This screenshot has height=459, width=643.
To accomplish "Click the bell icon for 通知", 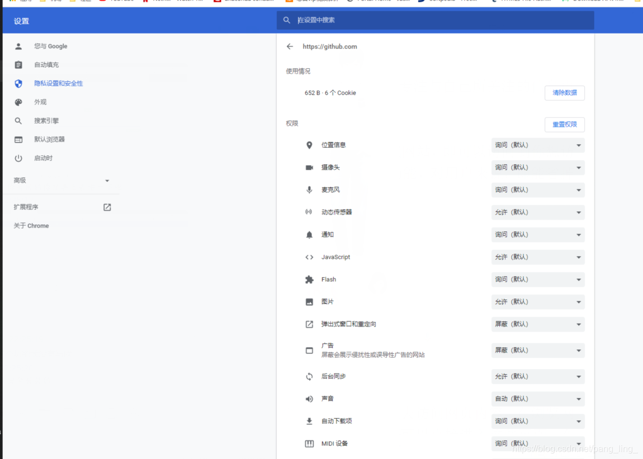I will click(x=309, y=235).
